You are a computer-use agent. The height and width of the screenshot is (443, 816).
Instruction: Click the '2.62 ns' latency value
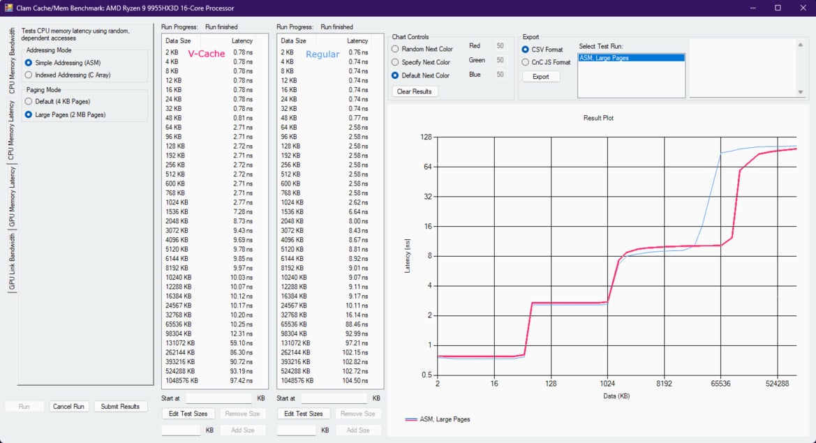coord(359,203)
